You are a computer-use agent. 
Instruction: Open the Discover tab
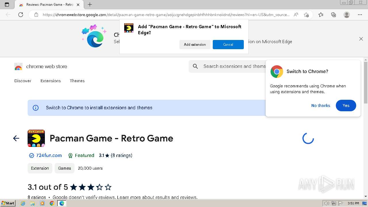pyautogui.click(x=23, y=81)
